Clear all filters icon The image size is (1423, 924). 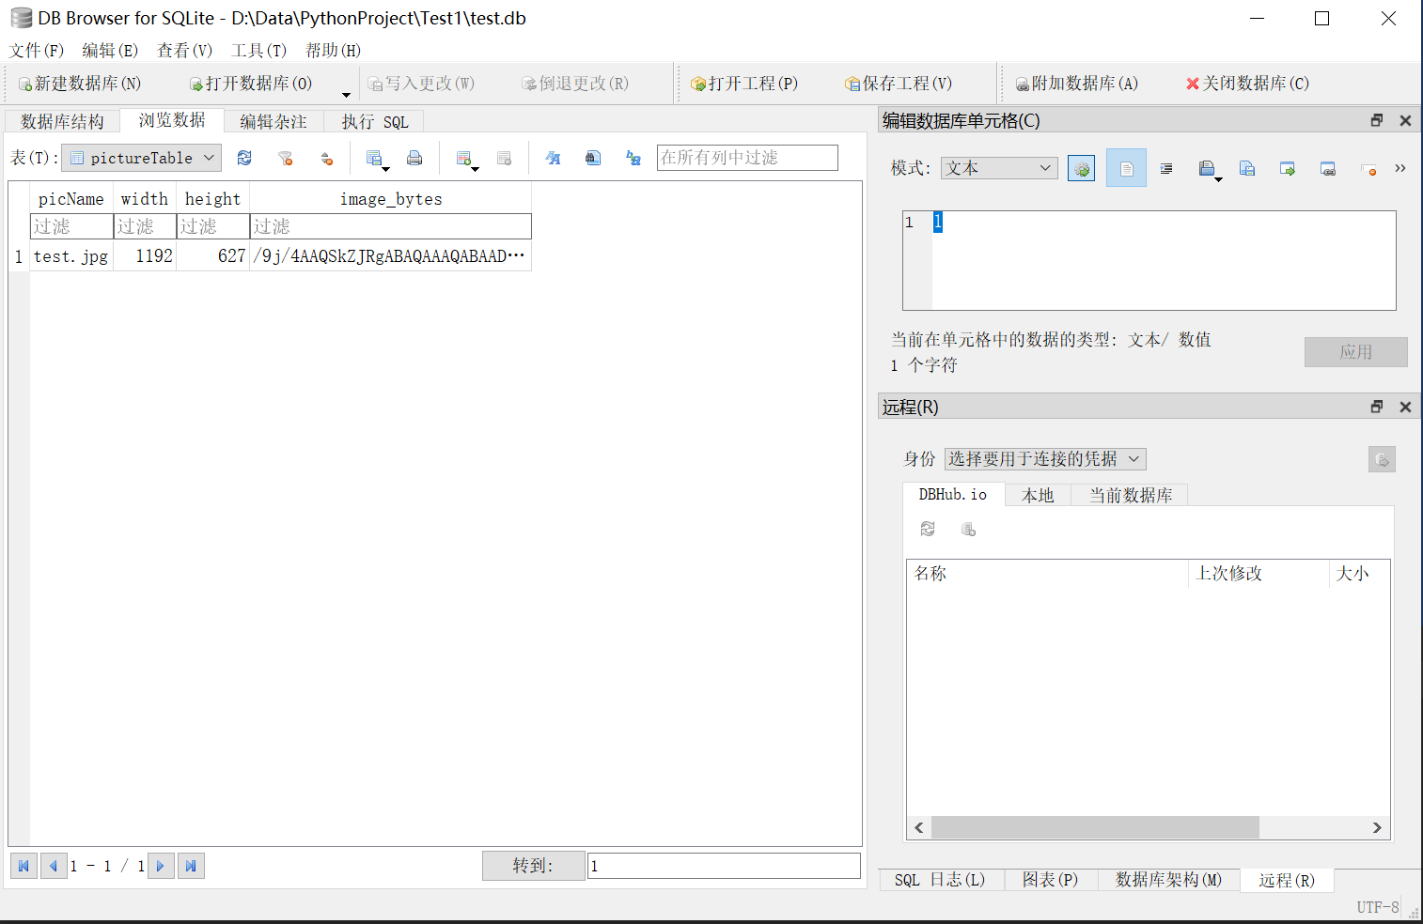click(x=286, y=158)
